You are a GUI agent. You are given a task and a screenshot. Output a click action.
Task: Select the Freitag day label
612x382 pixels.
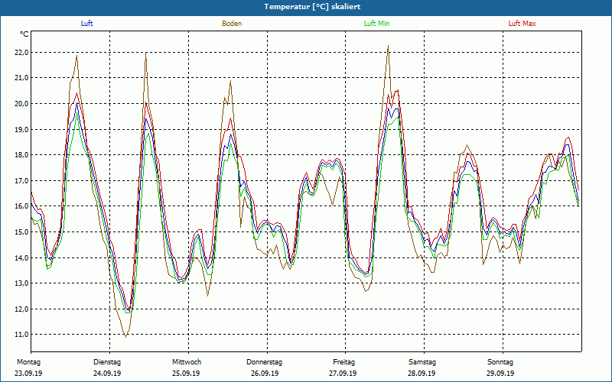point(344,361)
